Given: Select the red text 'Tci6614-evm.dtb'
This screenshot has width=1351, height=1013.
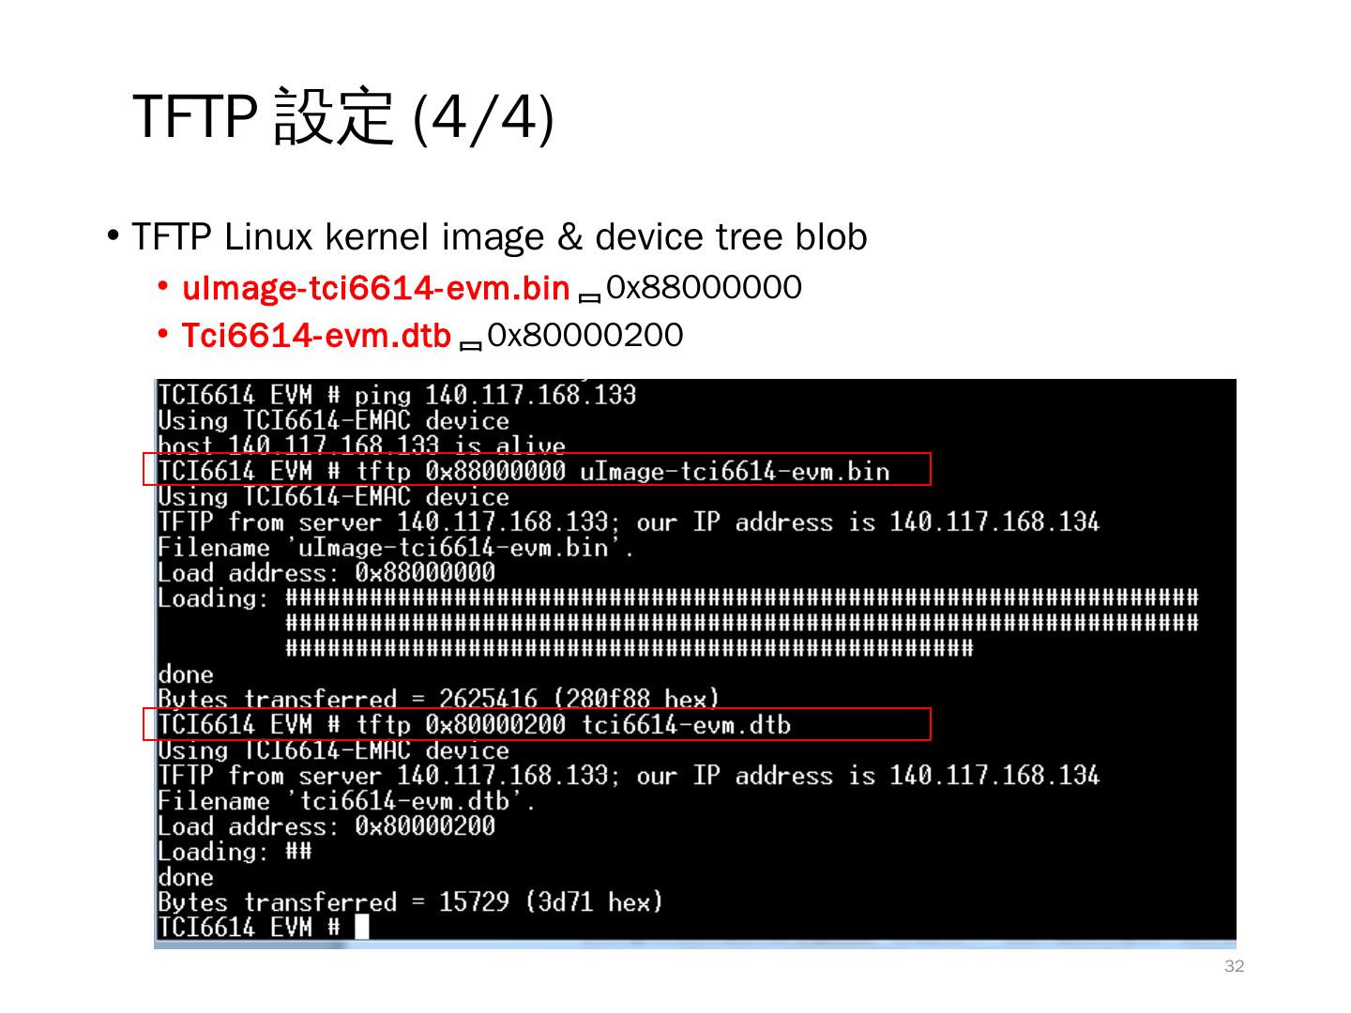Looking at the screenshot, I should tap(316, 336).
